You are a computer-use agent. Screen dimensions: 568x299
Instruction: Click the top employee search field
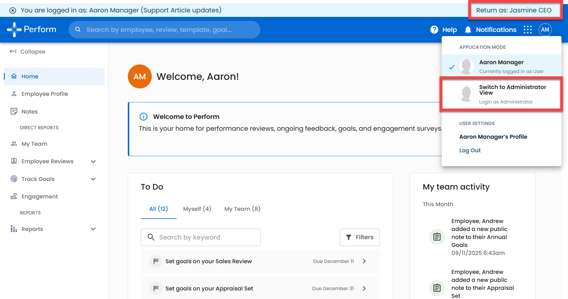pos(164,30)
